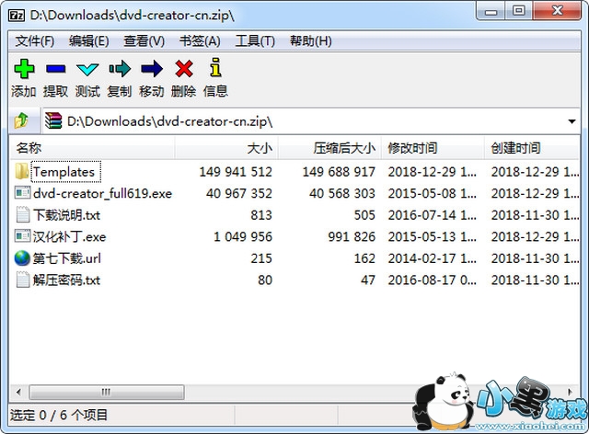Click packed size 40 568 303
Viewport: 589px width, 434px height.
pyautogui.click(x=341, y=193)
